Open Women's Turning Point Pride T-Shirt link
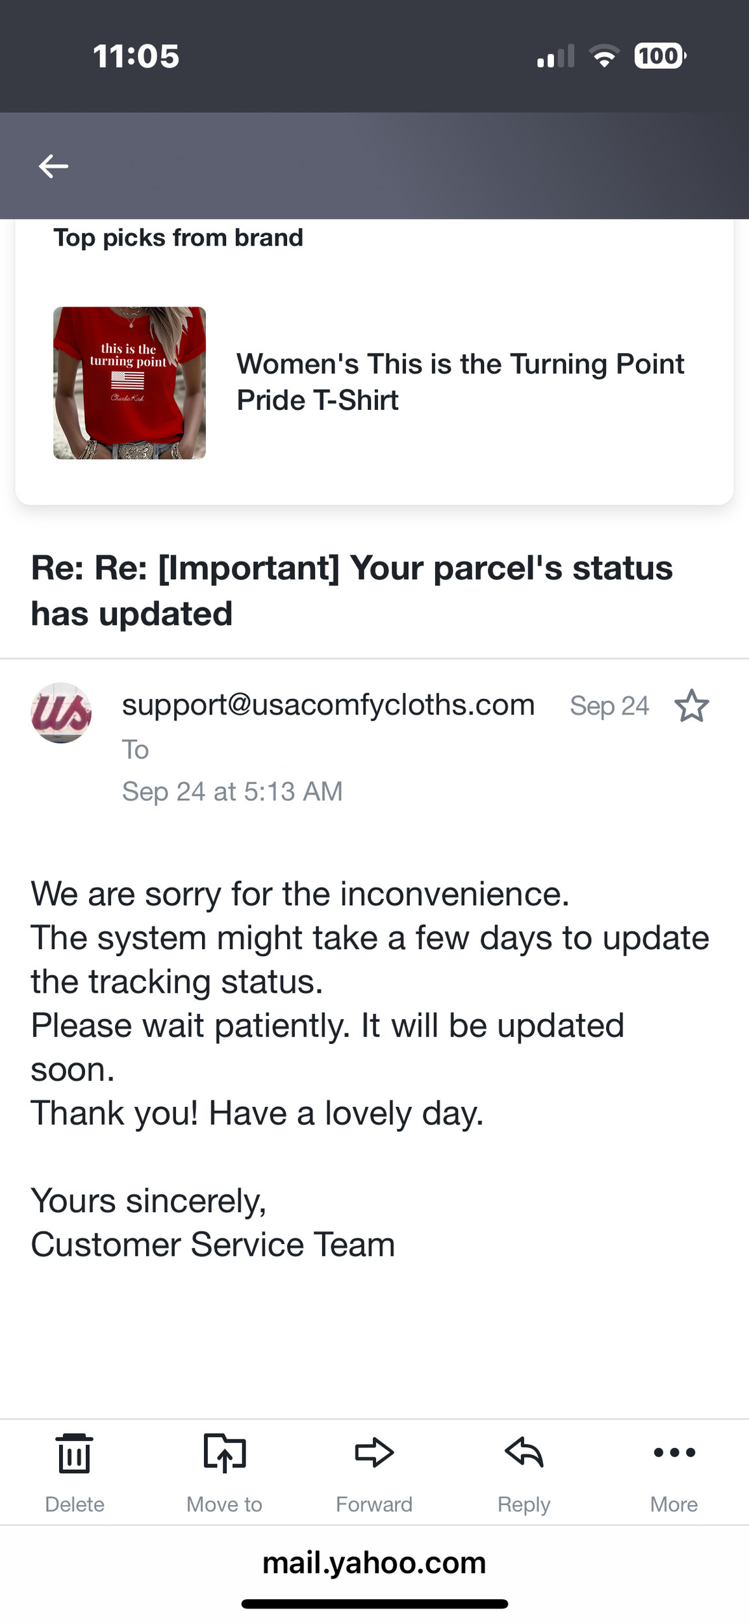749x1624 pixels. [x=460, y=382]
